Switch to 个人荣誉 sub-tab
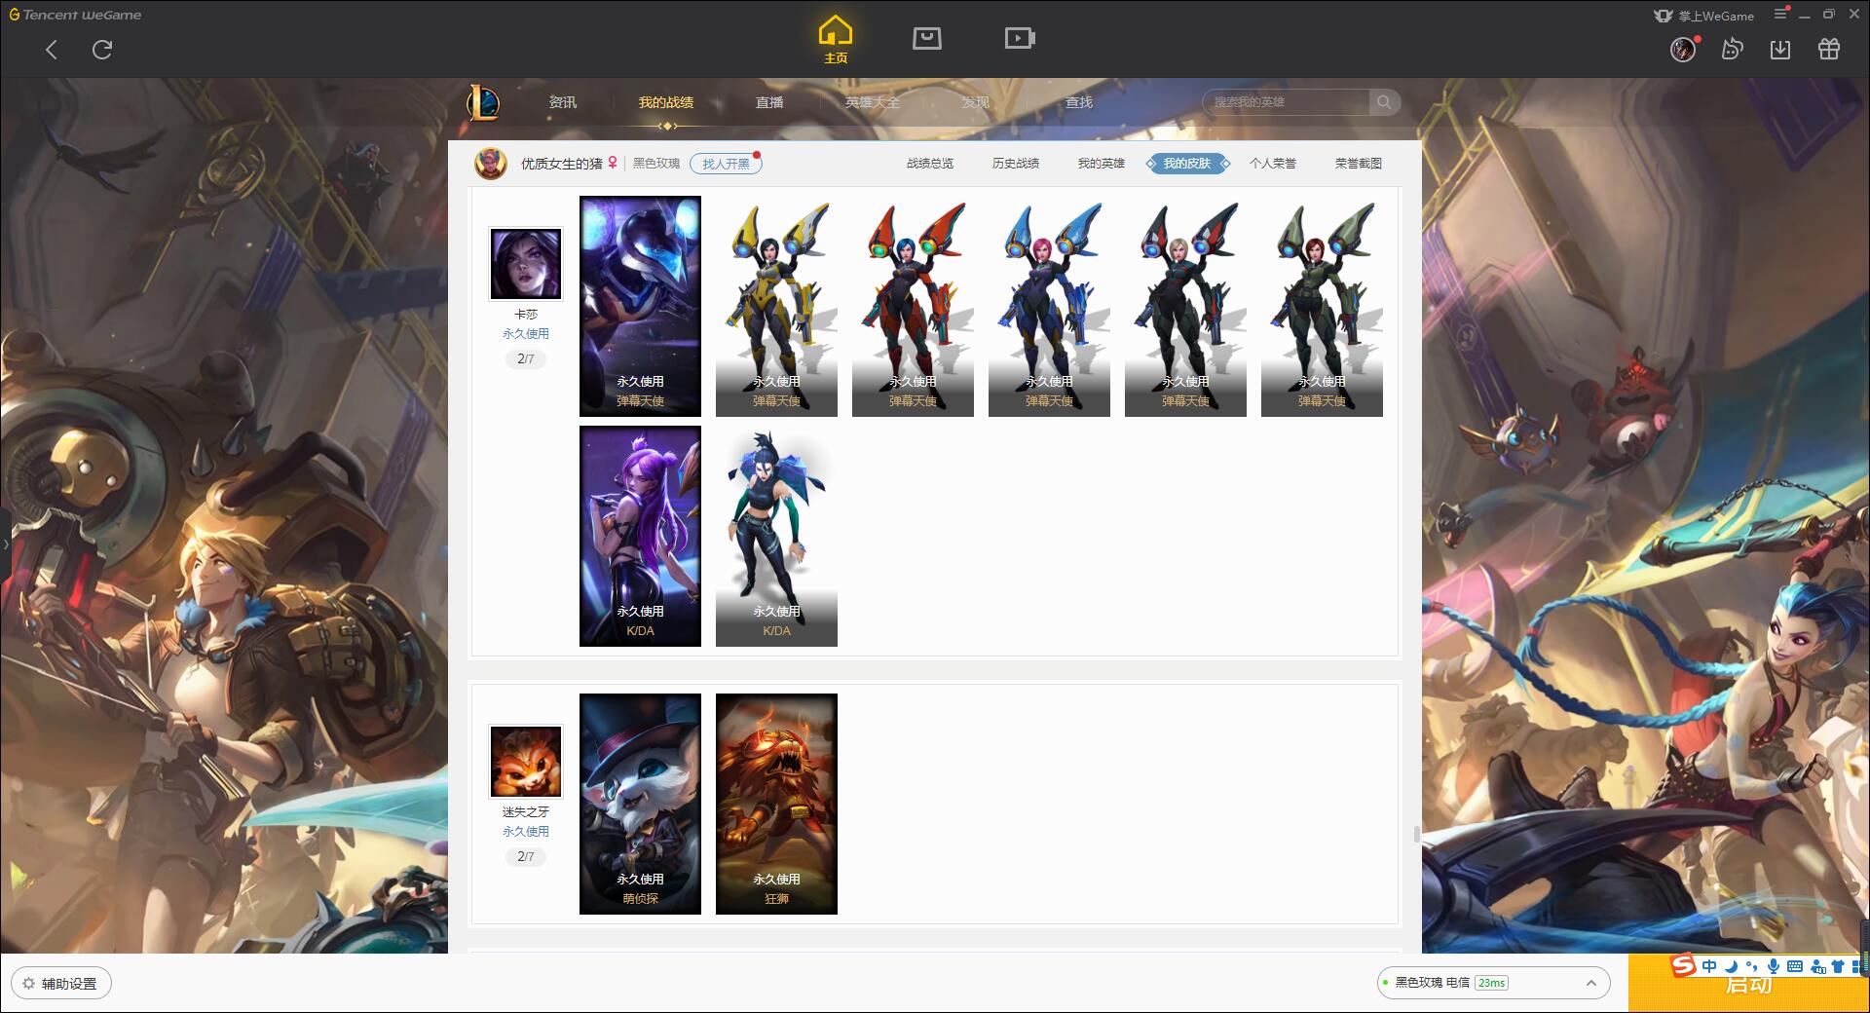Screen dimensions: 1870x1013 click(x=1273, y=164)
